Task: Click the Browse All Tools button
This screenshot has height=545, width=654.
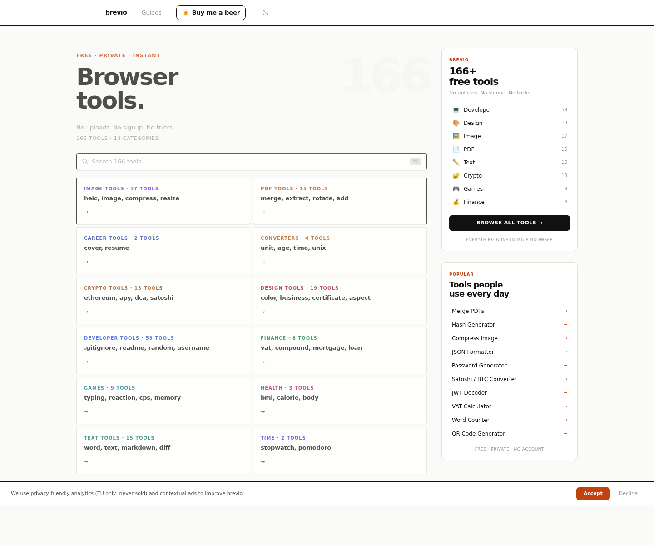Action: 510,223
